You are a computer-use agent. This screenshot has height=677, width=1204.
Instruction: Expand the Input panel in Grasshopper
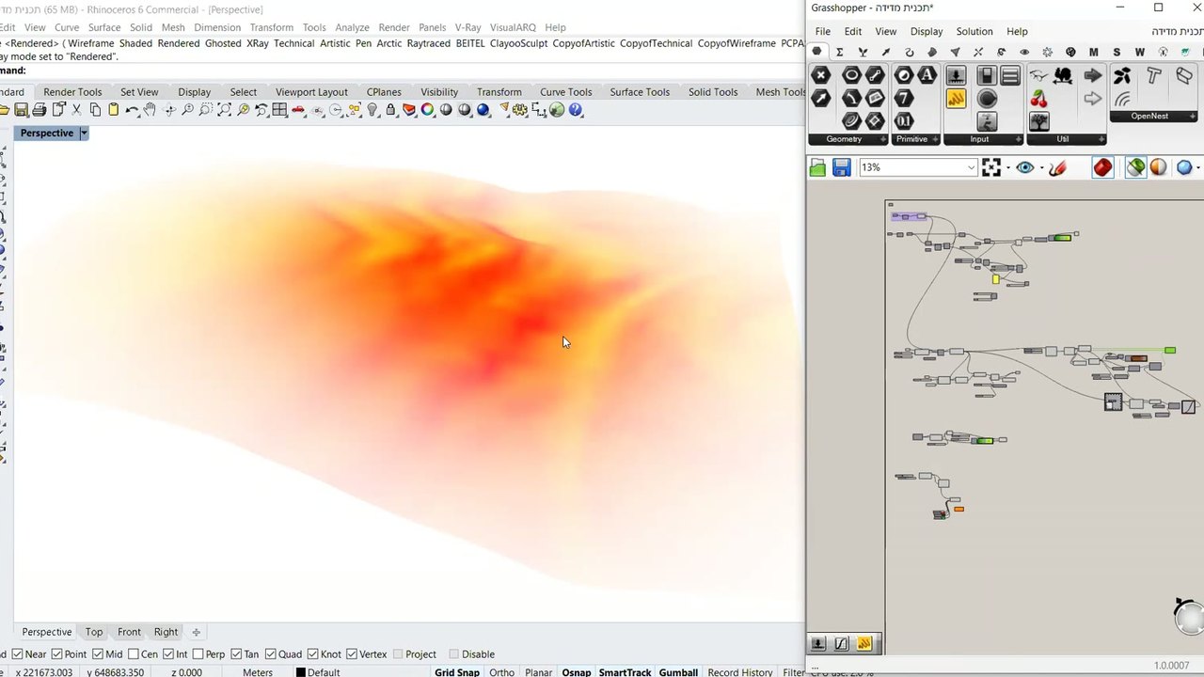1019,139
